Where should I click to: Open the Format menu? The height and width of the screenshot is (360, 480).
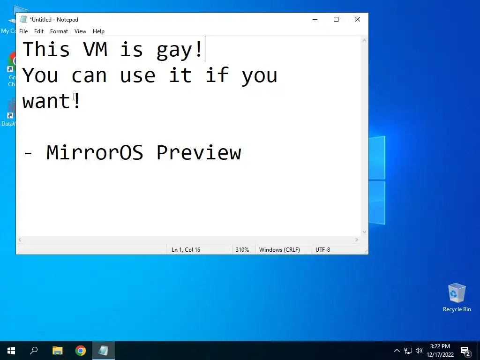coord(59,31)
